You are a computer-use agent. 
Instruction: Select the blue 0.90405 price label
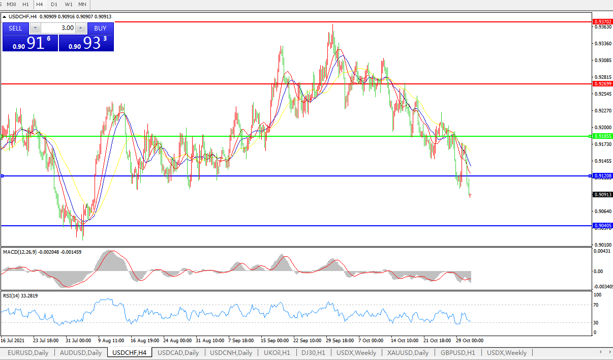point(602,226)
